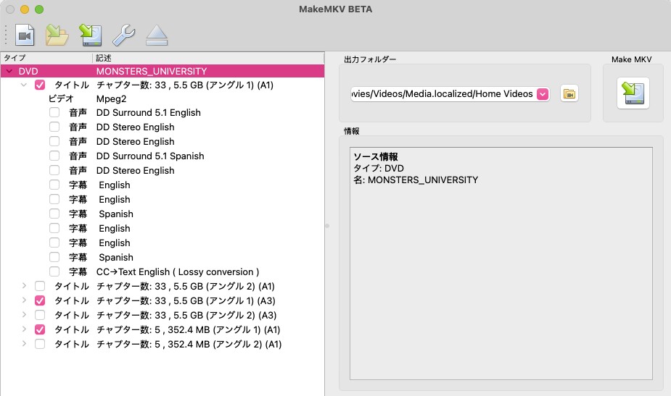Expand title 5.5 GB angle 1 (A3)
The image size is (671, 396).
click(24, 300)
